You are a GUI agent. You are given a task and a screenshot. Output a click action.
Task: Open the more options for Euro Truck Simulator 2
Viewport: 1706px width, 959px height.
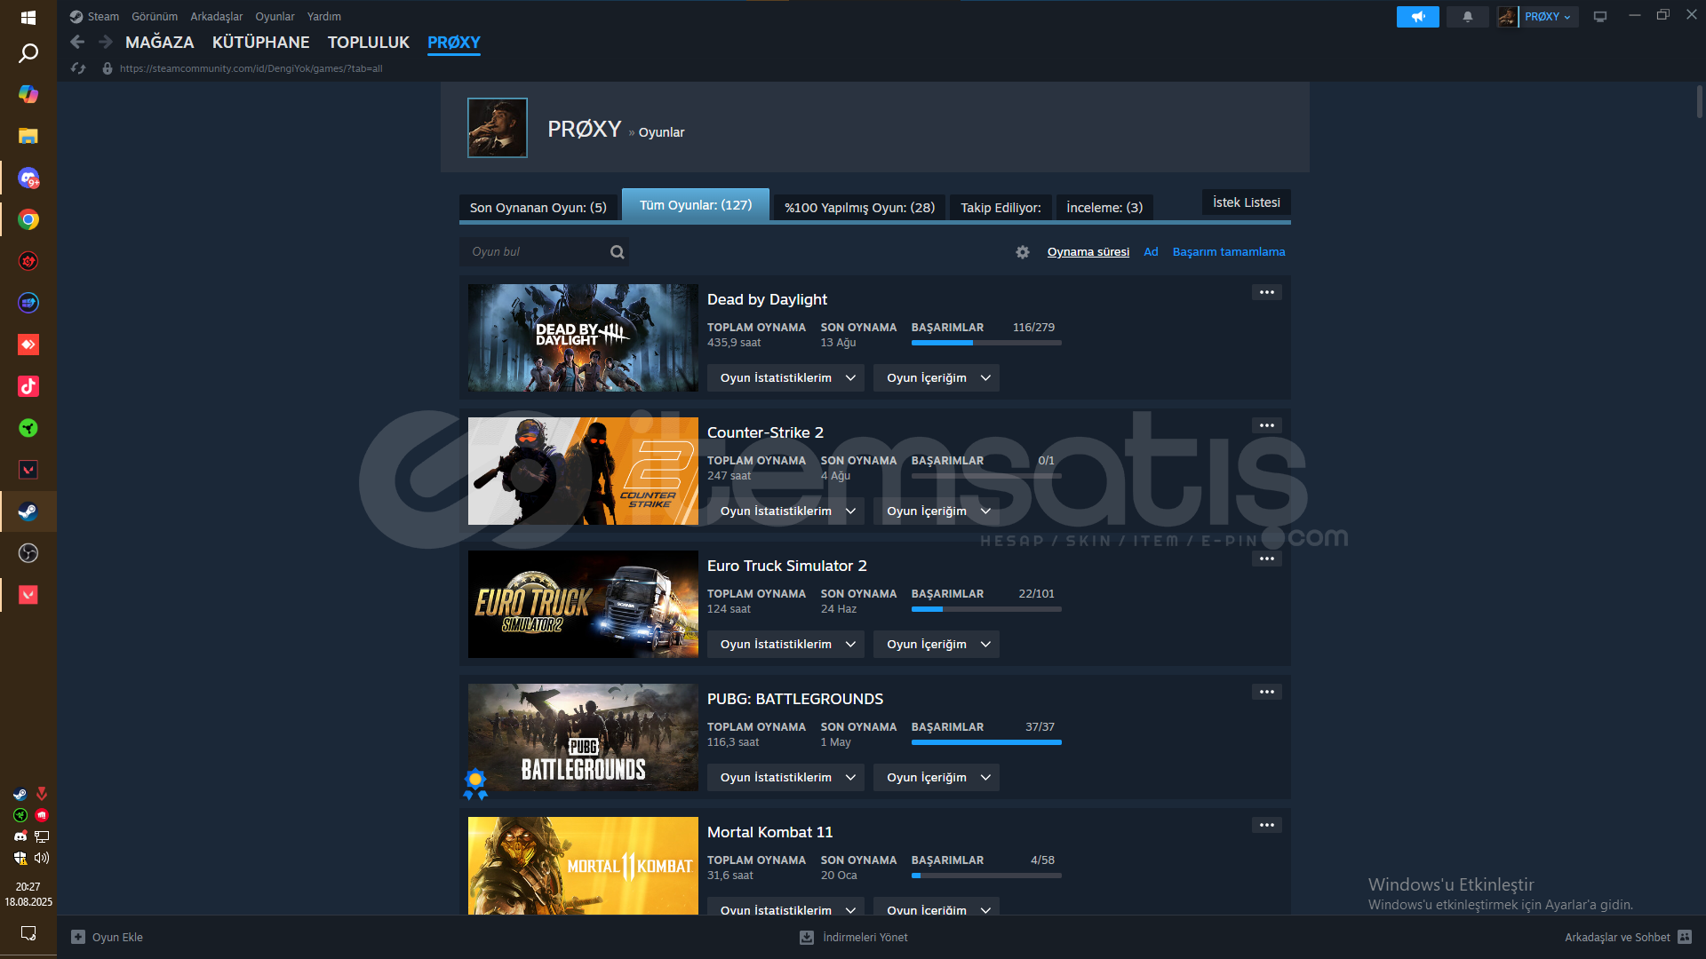click(1267, 559)
